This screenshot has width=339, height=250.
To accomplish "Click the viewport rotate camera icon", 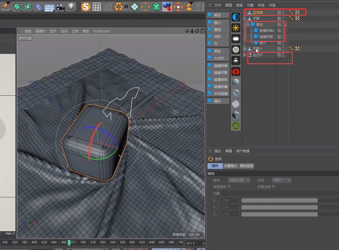I will tap(197, 31).
